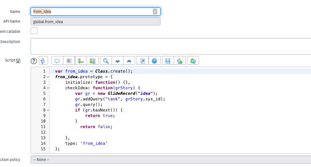This screenshot has height=167, width=311.
Task: Click the suggestion icon inside the Name field
Action: [155, 12]
